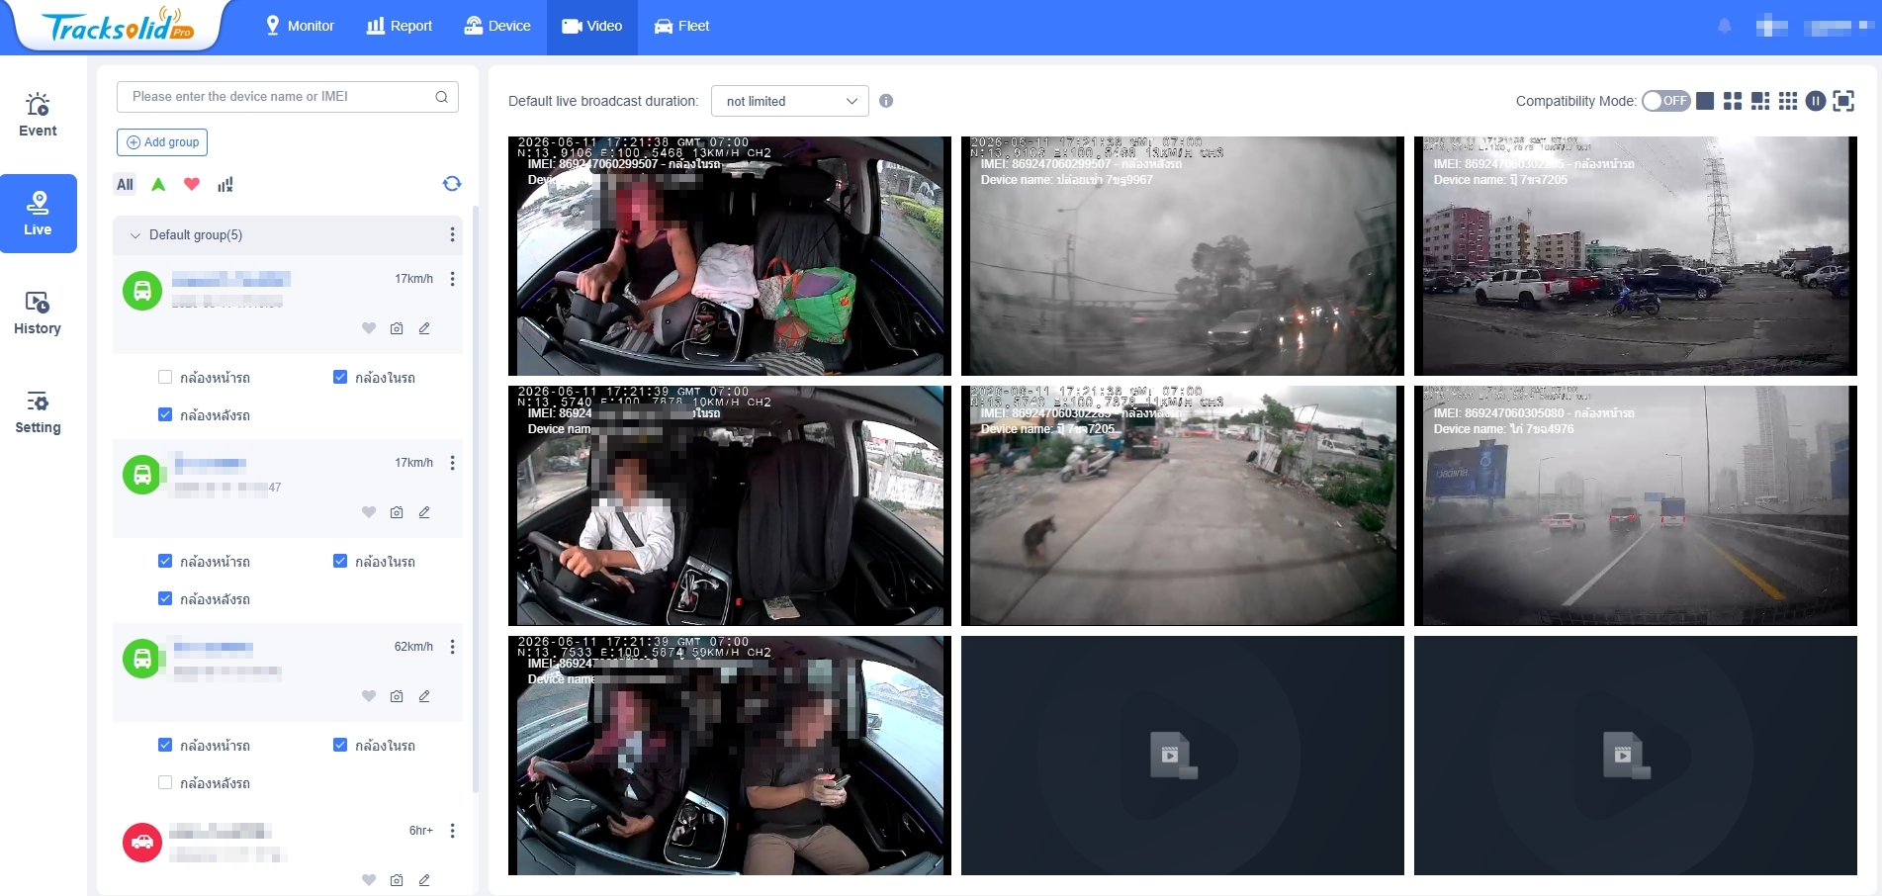Switch to four-window video layout

[1733, 101]
